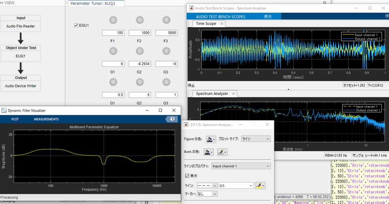Click help icon in Dynamic Filter Visualizer

pos(172,119)
